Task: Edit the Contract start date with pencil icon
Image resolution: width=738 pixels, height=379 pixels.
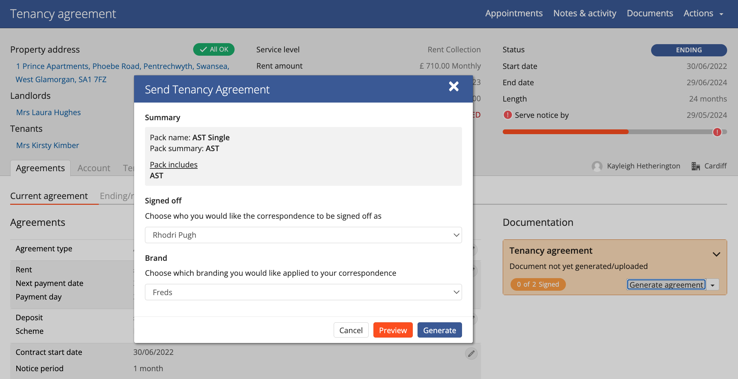Action: 471,354
